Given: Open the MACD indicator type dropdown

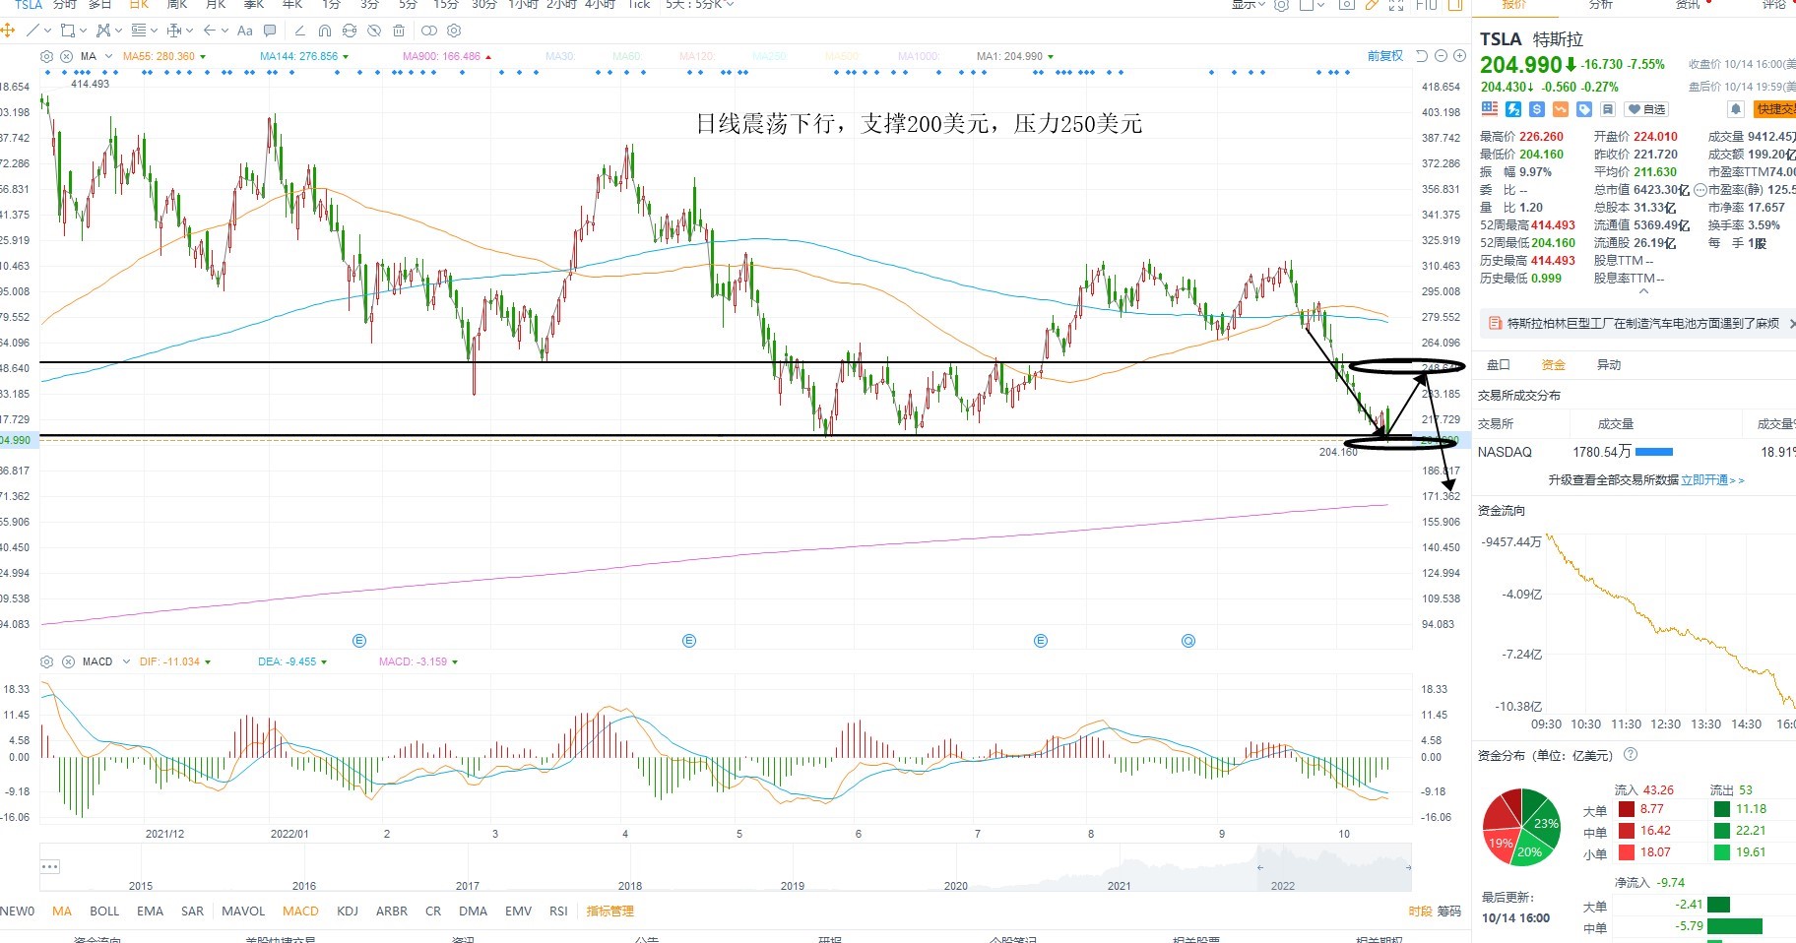Looking at the screenshot, I should pos(126,661).
